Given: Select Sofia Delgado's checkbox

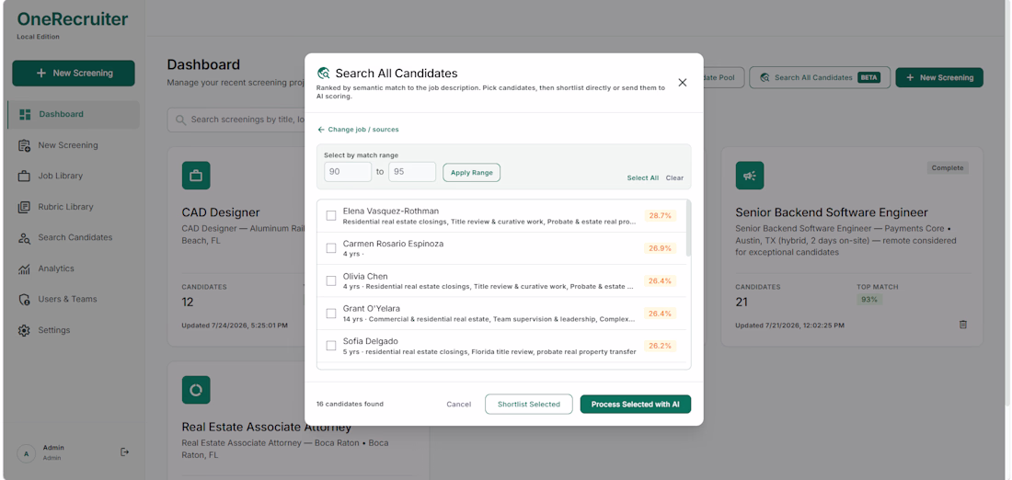Looking at the screenshot, I should click(331, 346).
